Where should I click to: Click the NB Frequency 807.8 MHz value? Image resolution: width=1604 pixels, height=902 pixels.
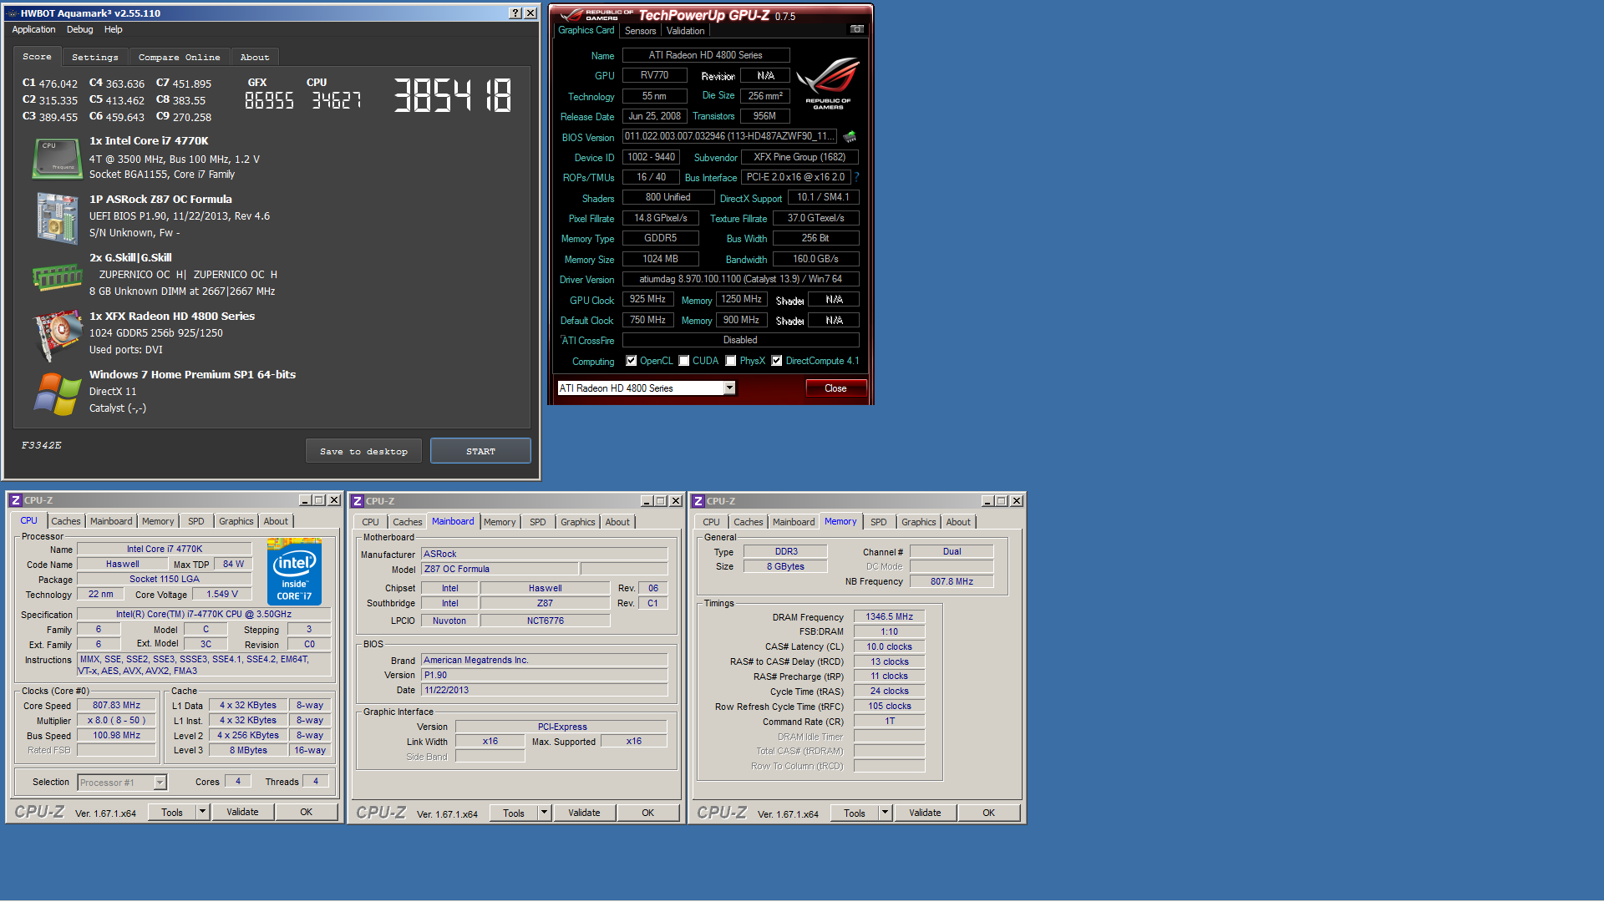point(952,581)
